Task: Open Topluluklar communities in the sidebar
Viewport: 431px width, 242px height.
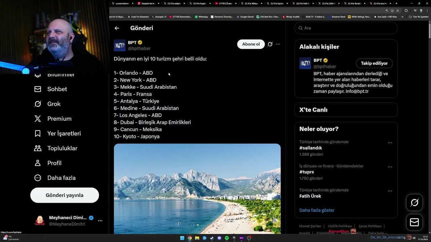Action: click(x=56, y=148)
